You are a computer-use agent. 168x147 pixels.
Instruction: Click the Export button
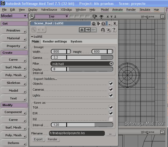(38, 139)
